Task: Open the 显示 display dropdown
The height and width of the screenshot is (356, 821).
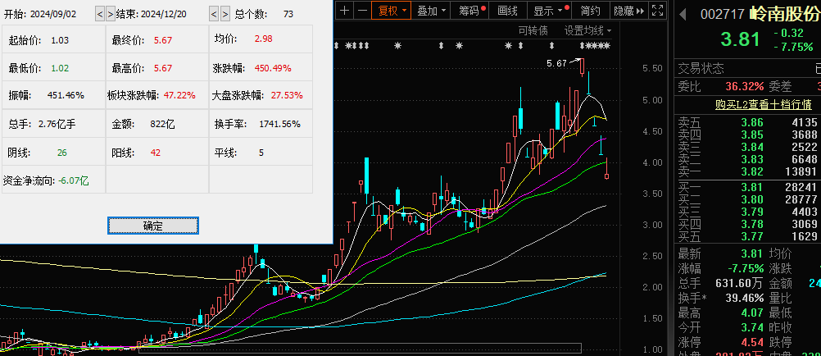Action: (547, 11)
